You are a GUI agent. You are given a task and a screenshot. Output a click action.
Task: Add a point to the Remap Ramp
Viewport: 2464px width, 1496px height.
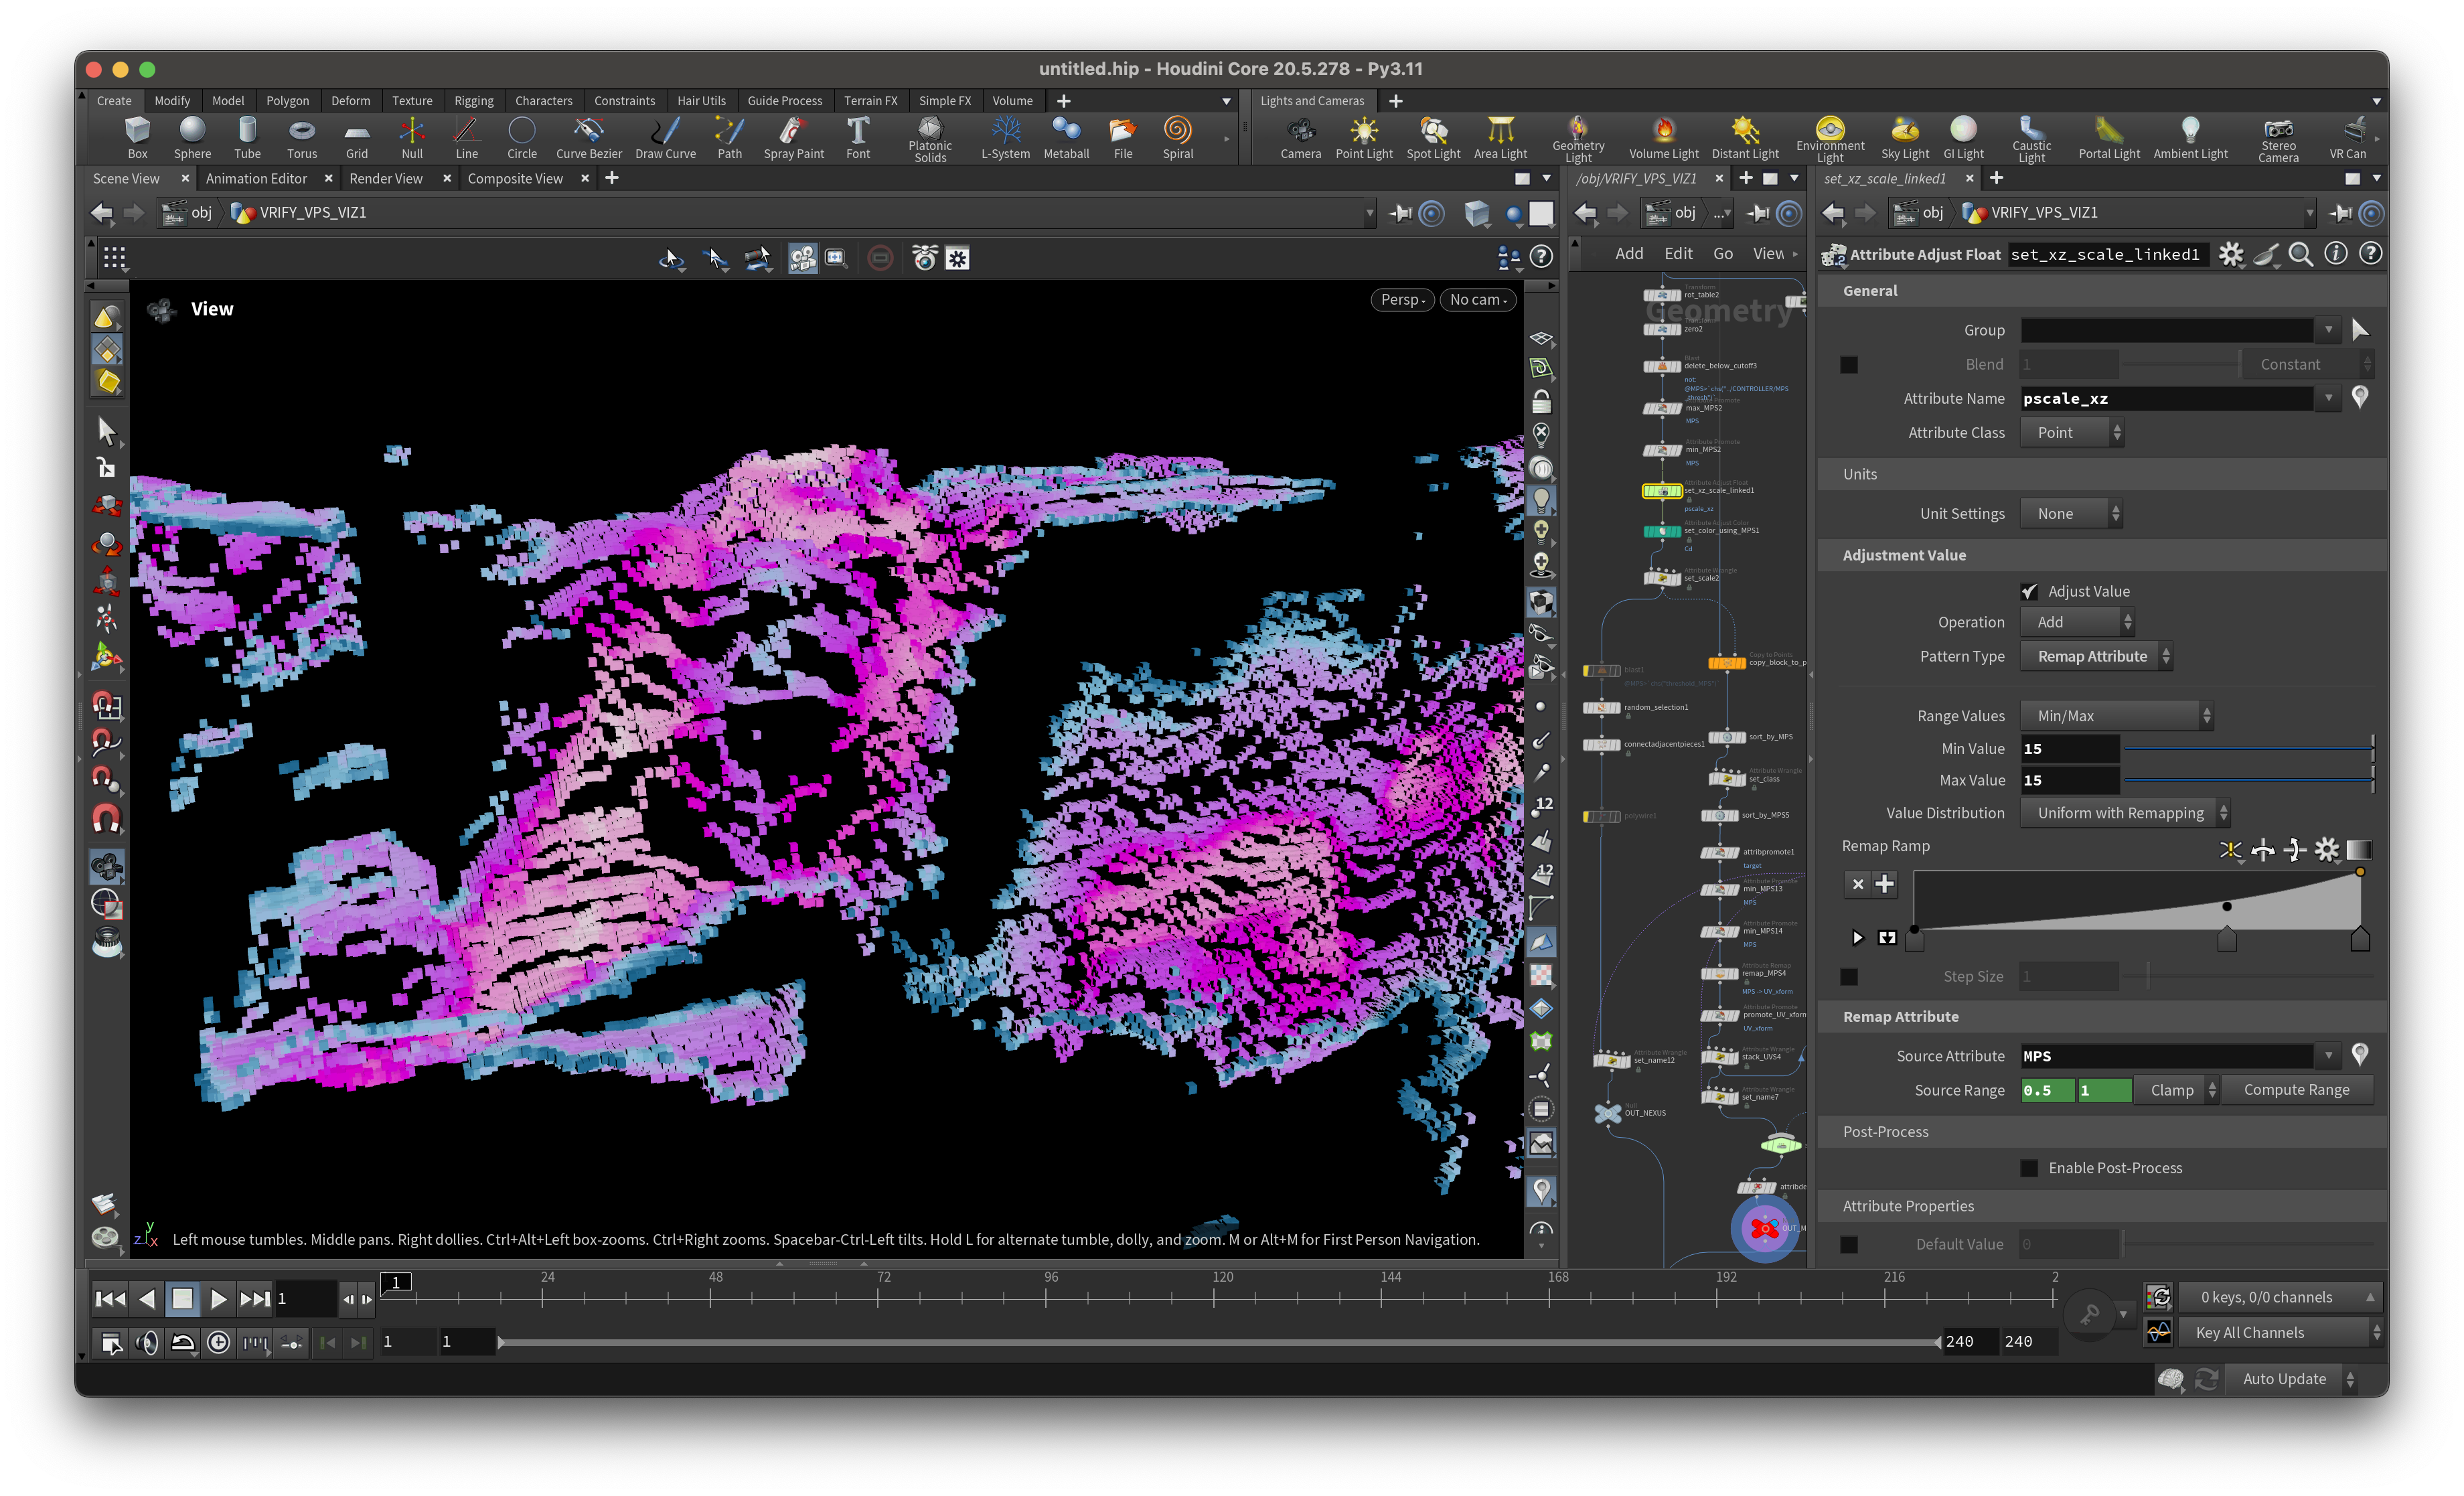1886,884
